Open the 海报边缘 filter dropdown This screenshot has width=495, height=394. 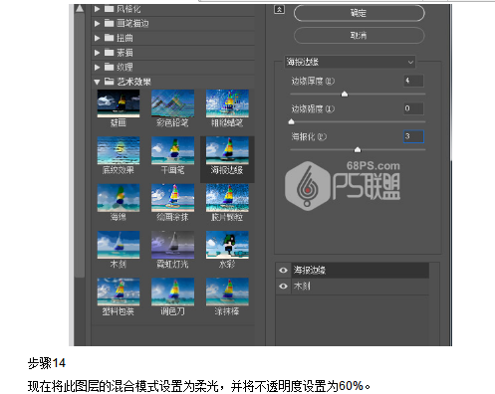(x=350, y=62)
